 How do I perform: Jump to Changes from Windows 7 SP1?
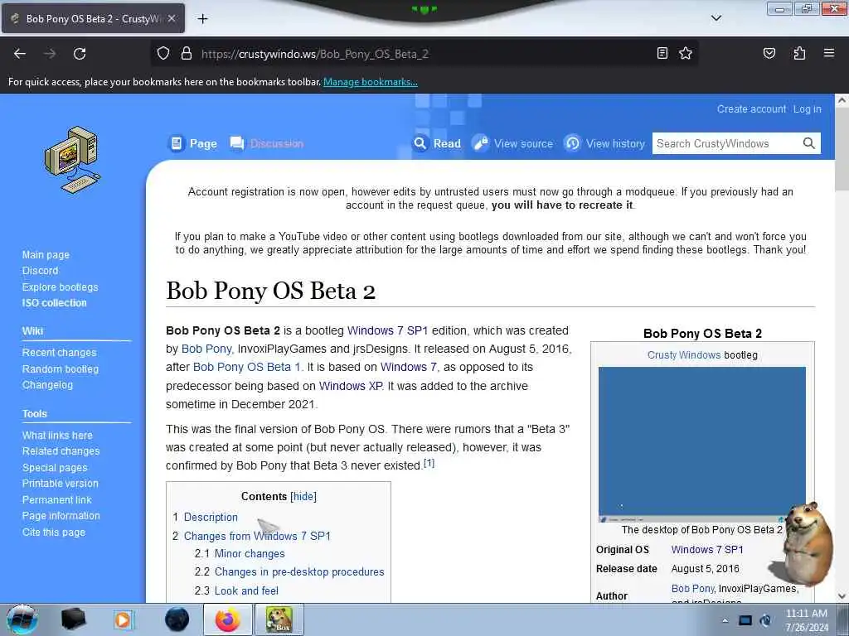[257, 536]
